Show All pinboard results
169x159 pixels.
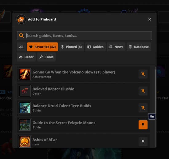click(21, 47)
